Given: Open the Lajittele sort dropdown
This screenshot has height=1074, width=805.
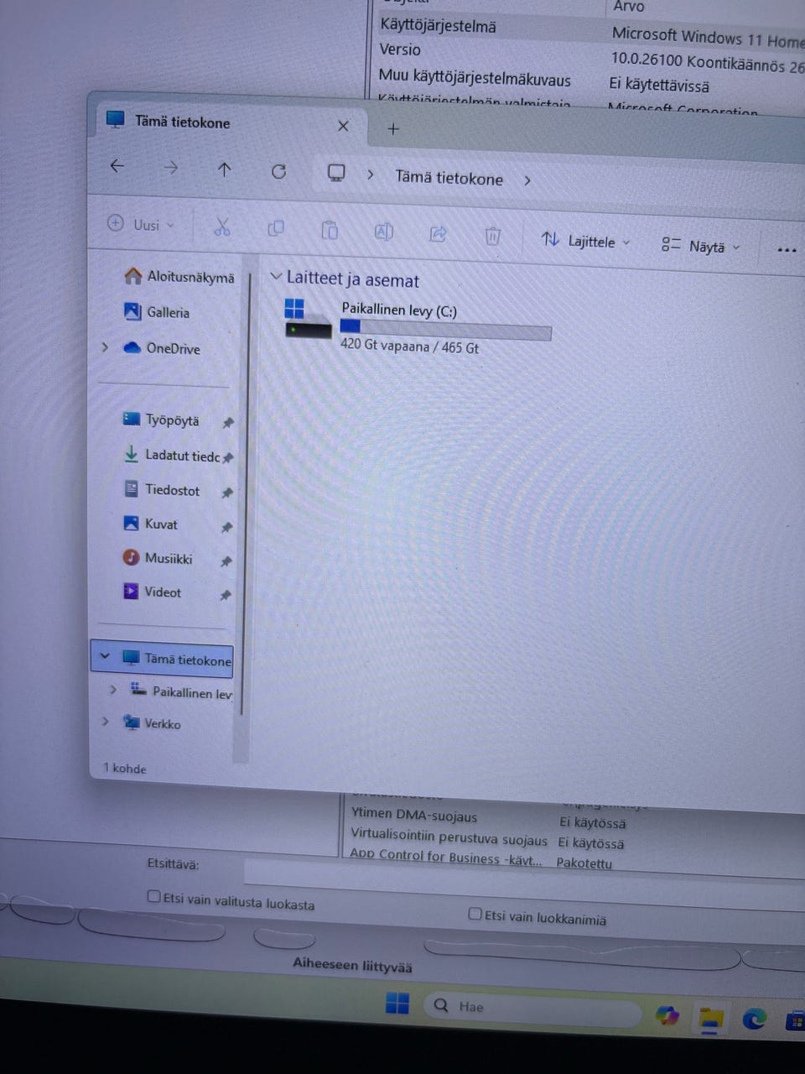Looking at the screenshot, I should click(585, 241).
